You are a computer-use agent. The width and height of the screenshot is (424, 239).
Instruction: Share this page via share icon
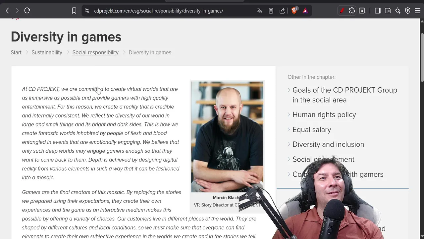(282, 11)
